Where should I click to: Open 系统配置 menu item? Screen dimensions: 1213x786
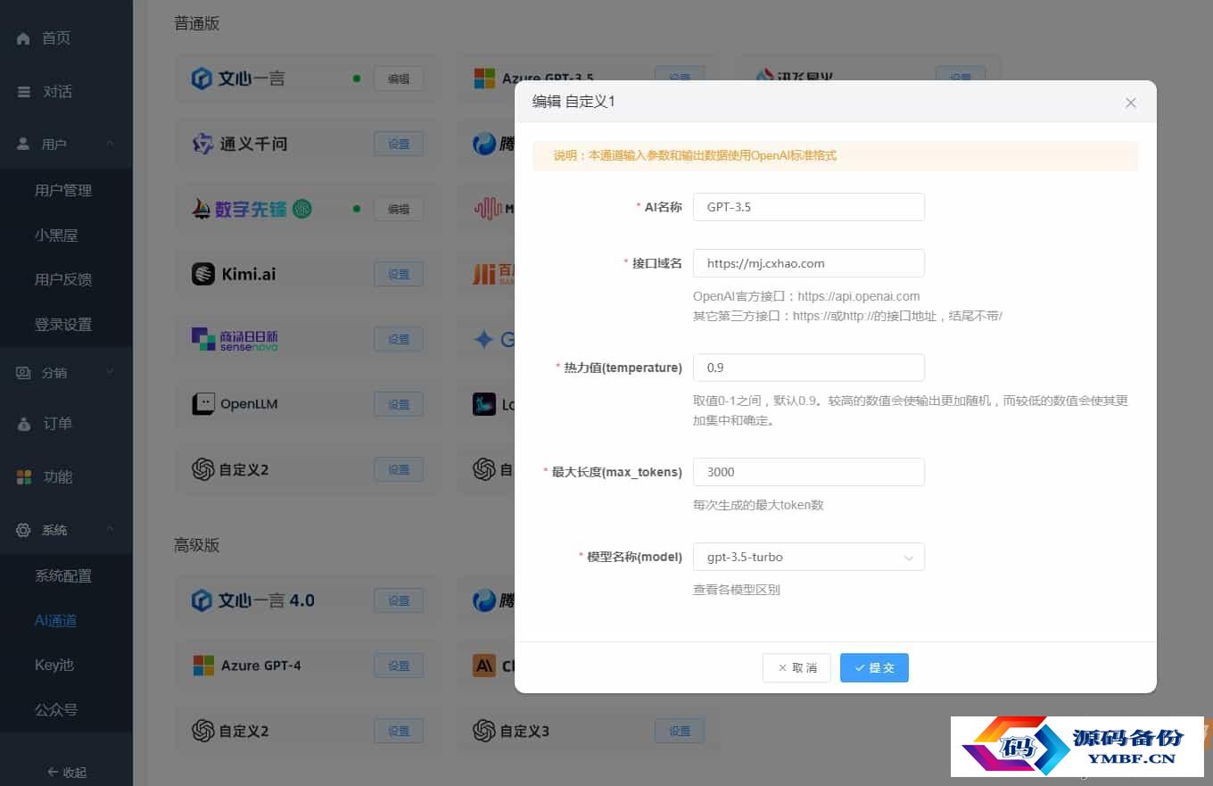(x=63, y=576)
